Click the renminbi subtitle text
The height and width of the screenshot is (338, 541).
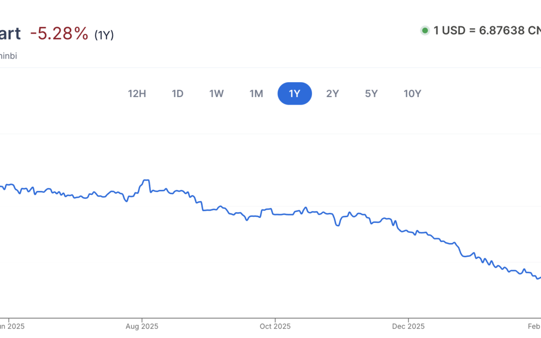click(x=9, y=56)
